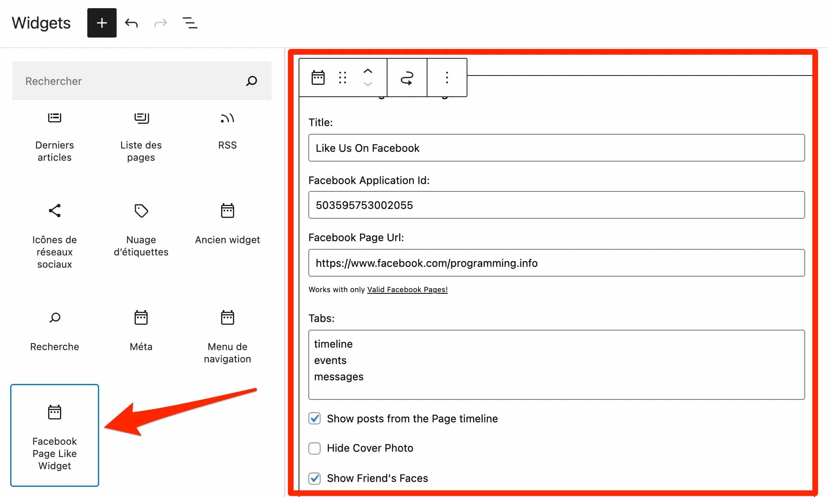Click the drag handle dots in block toolbar
The width and height of the screenshot is (828, 497).
(x=343, y=78)
